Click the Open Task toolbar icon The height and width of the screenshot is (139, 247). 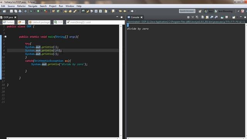point(70,11)
